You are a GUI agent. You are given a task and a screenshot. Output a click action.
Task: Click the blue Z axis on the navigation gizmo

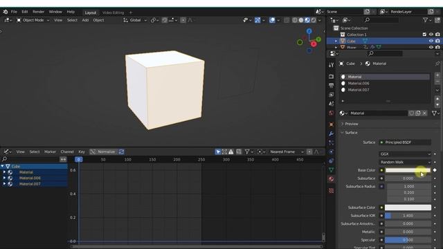[309, 30]
